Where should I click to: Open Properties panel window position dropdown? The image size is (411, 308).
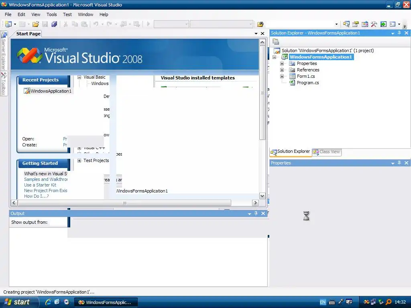point(393,163)
